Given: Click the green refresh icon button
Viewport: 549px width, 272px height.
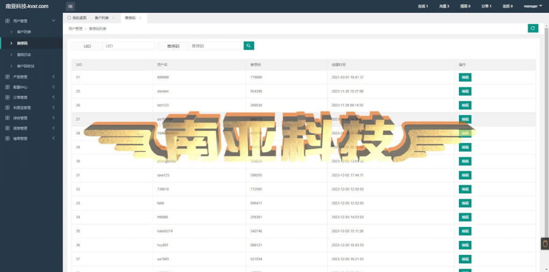Looking at the screenshot, I should point(533,28).
